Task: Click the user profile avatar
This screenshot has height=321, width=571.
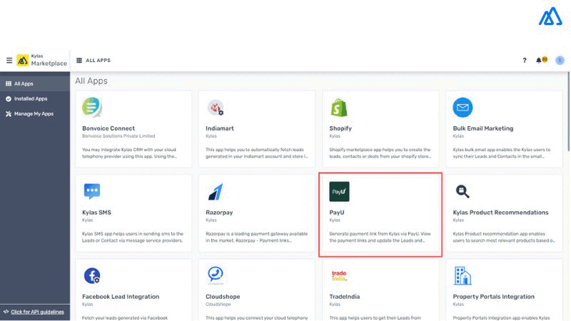Action: pyautogui.click(x=560, y=61)
